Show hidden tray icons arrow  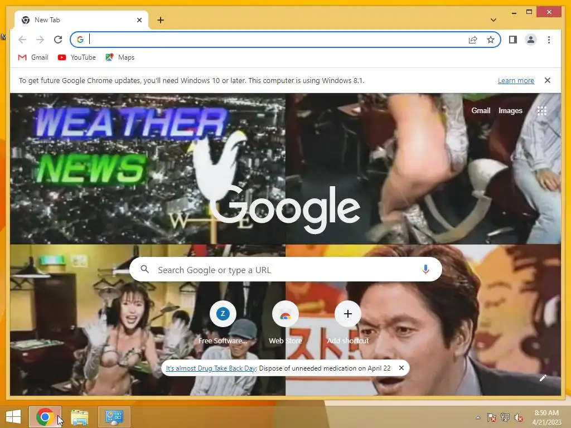tap(478, 417)
